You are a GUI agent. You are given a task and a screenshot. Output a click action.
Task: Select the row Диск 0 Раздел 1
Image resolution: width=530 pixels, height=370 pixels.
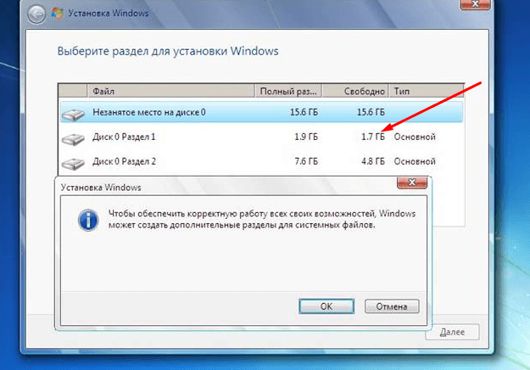[x=261, y=137]
